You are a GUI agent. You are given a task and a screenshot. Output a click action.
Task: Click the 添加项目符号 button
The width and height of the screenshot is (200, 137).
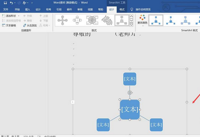click(x=11, y=21)
